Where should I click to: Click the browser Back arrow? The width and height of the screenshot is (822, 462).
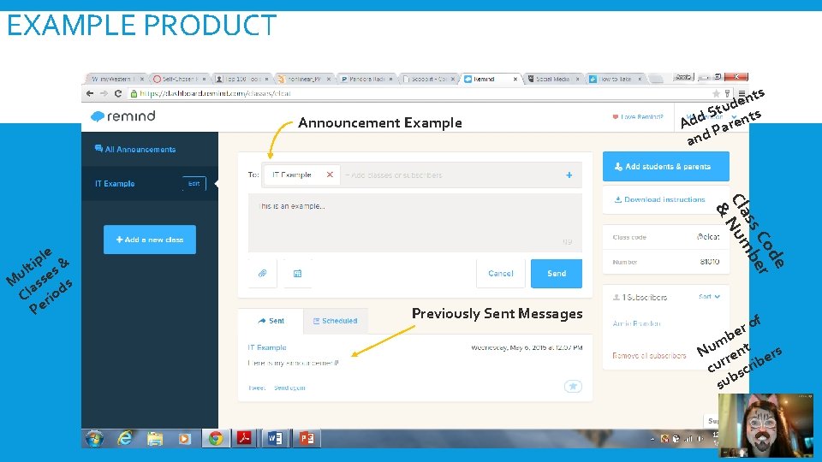click(90, 93)
